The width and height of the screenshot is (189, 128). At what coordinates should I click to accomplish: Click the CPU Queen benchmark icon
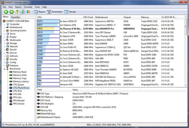pos(11,85)
